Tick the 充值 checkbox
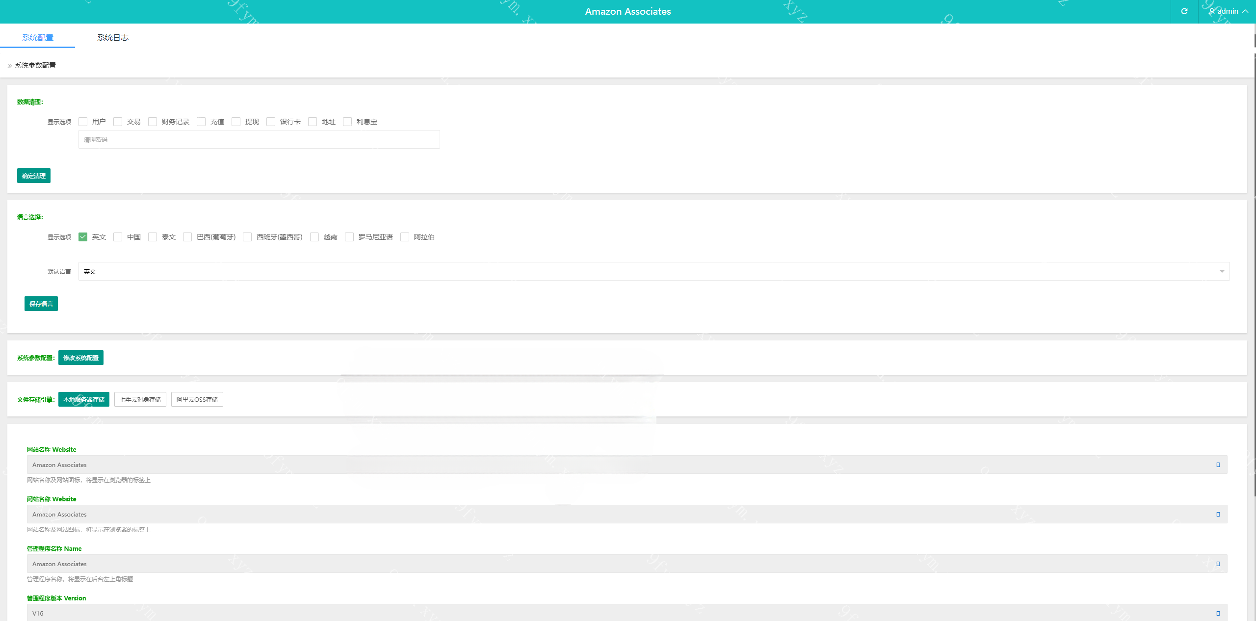The width and height of the screenshot is (1256, 621). pos(201,122)
